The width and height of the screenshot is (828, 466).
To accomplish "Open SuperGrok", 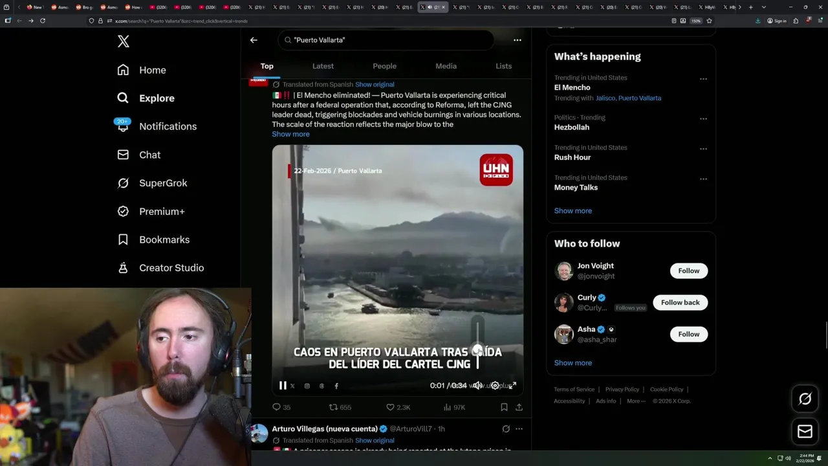I will click(152, 183).
